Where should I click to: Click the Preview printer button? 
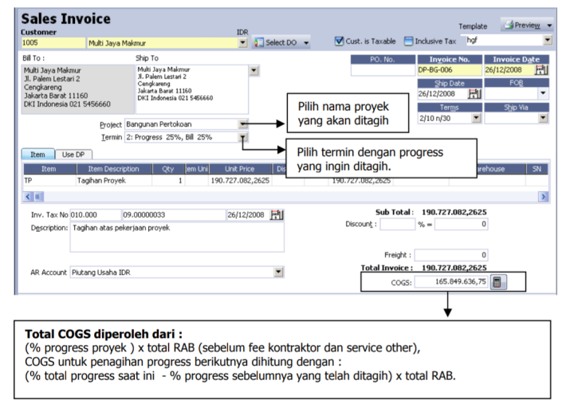point(522,25)
